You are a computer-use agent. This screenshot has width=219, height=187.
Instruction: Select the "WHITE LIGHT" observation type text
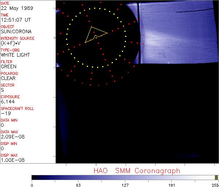(15, 55)
